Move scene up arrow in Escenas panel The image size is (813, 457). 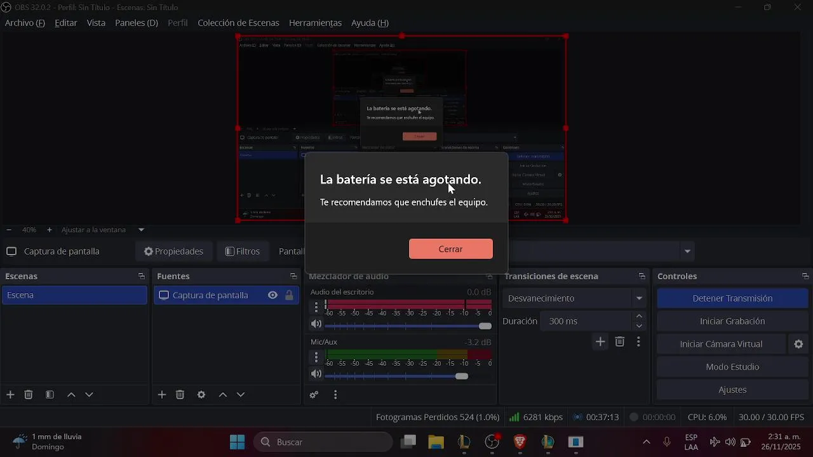[x=71, y=395]
